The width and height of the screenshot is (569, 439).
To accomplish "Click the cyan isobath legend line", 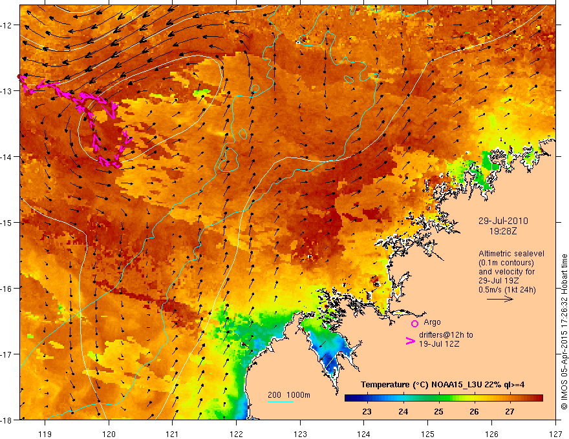I will pos(281,402).
